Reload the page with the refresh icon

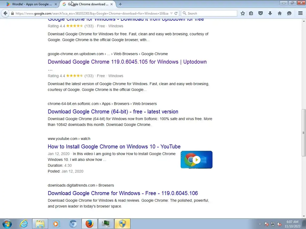pos(176,13)
